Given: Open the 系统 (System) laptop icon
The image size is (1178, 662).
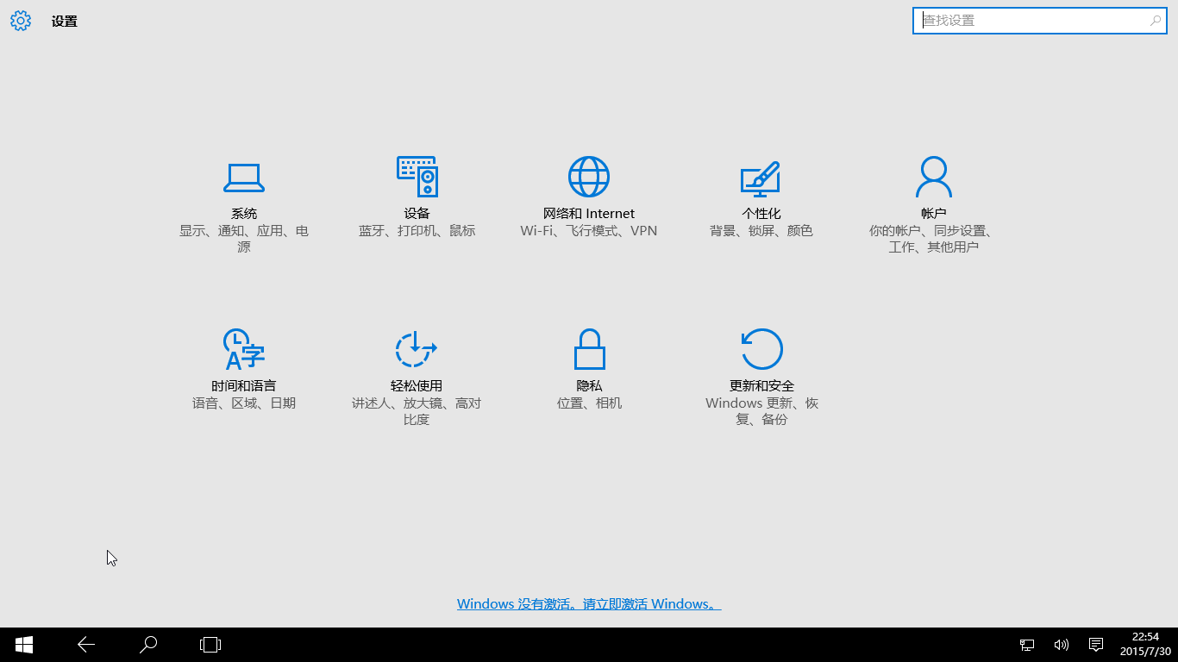Looking at the screenshot, I should pyautogui.click(x=244, y=178).
